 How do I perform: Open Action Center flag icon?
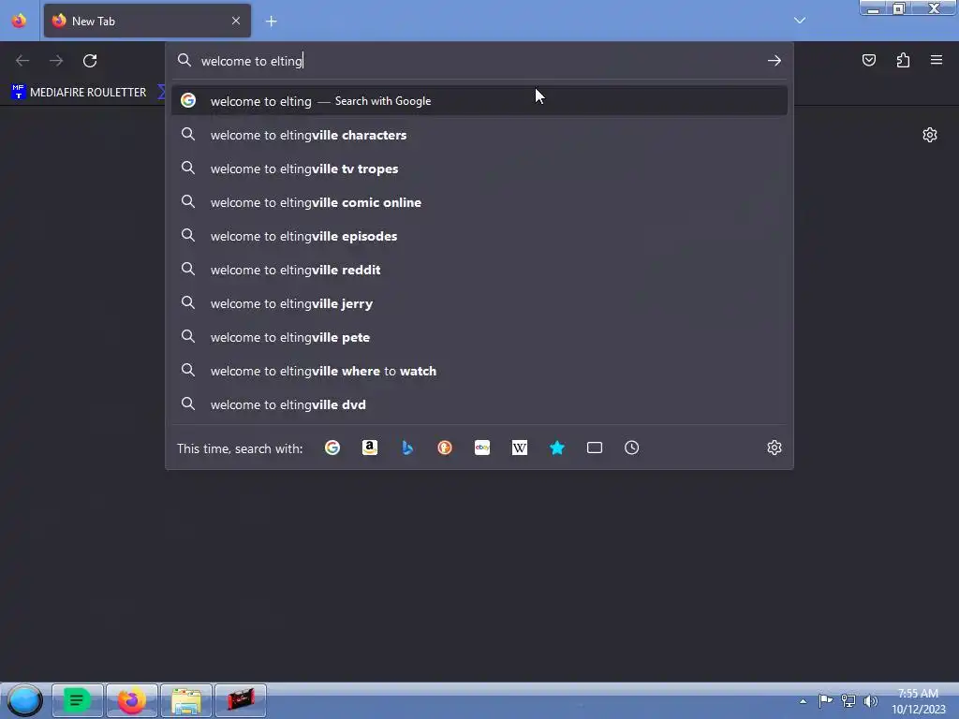click(825, 700)
